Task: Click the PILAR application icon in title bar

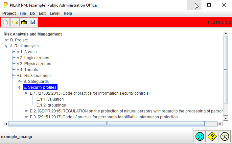Action: point(5,5)
